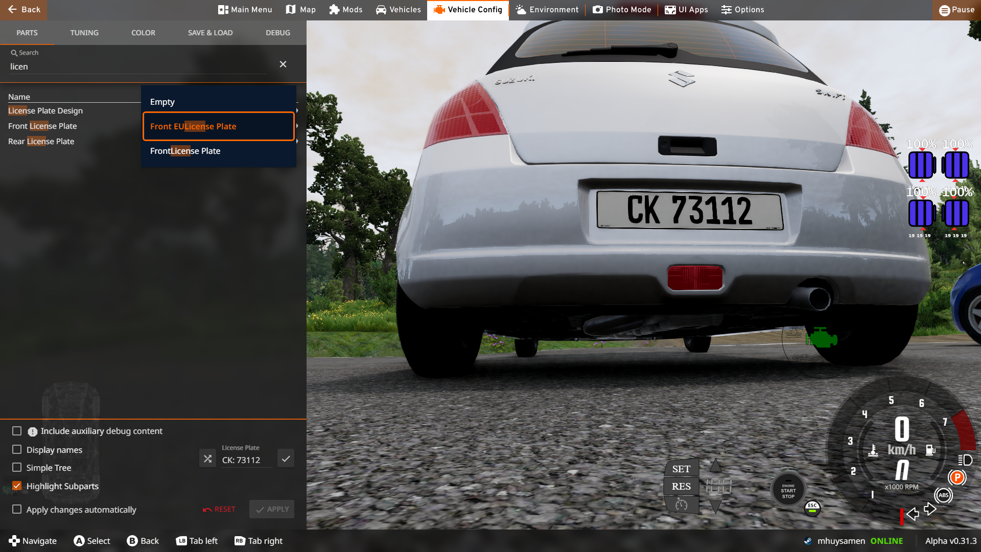The width and height of the screenshot is (981, 552).
Task: Increase cruise speed with up arrow
Action: 716,465
